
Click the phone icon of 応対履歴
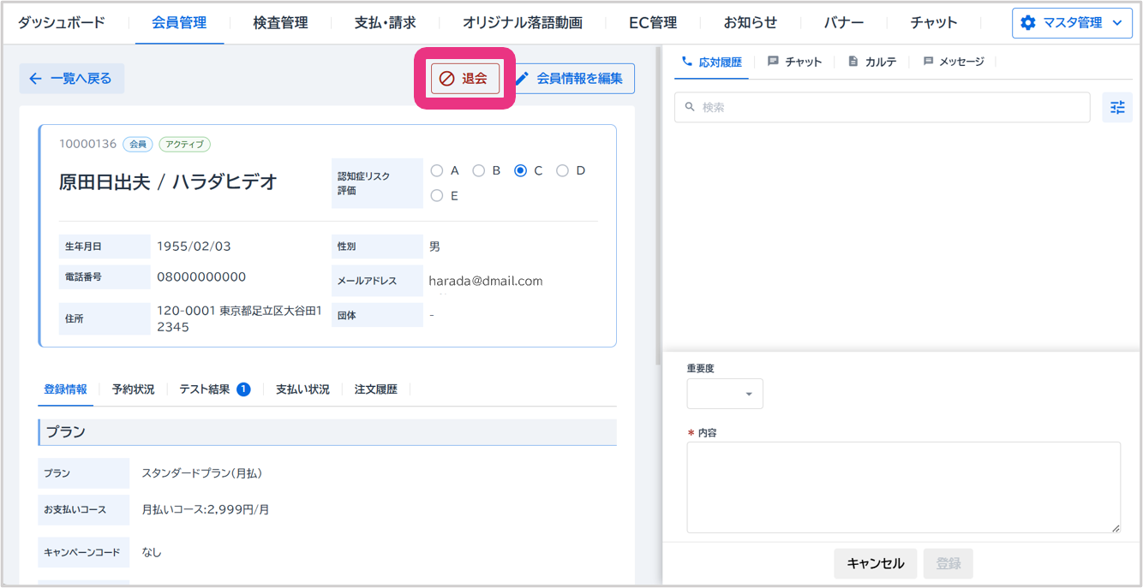point(686,62)
